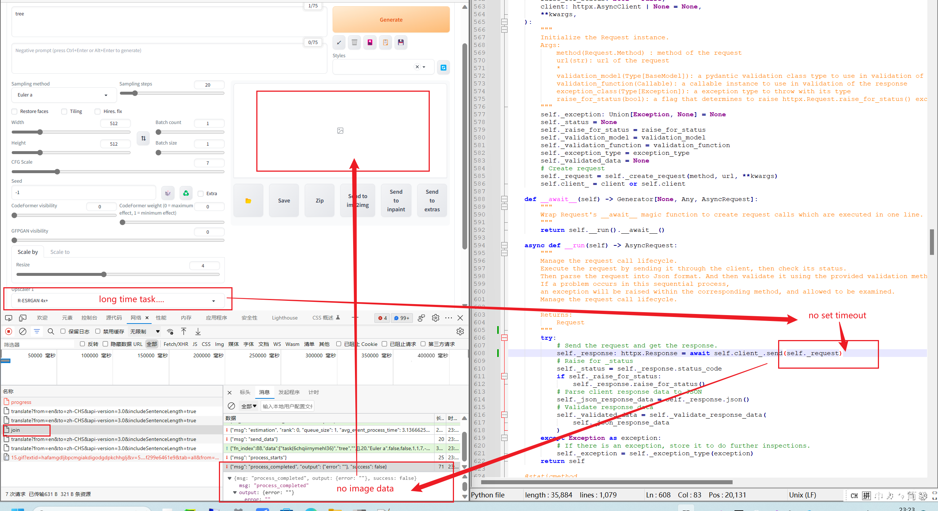Click the pink image placeholder icon

[370, 42]
